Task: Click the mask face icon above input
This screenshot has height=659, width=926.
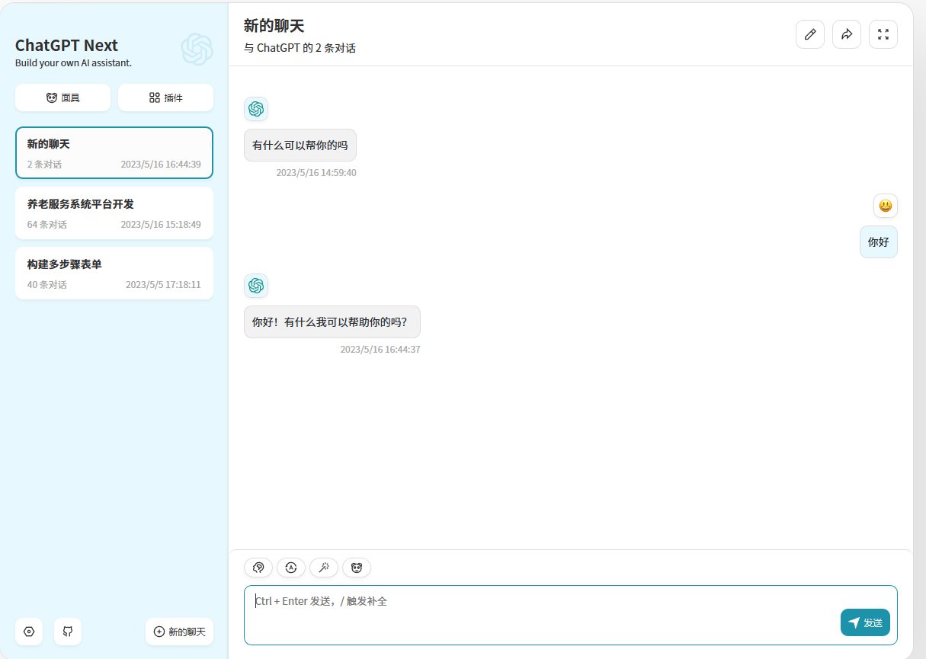Action: pos(357,568)
